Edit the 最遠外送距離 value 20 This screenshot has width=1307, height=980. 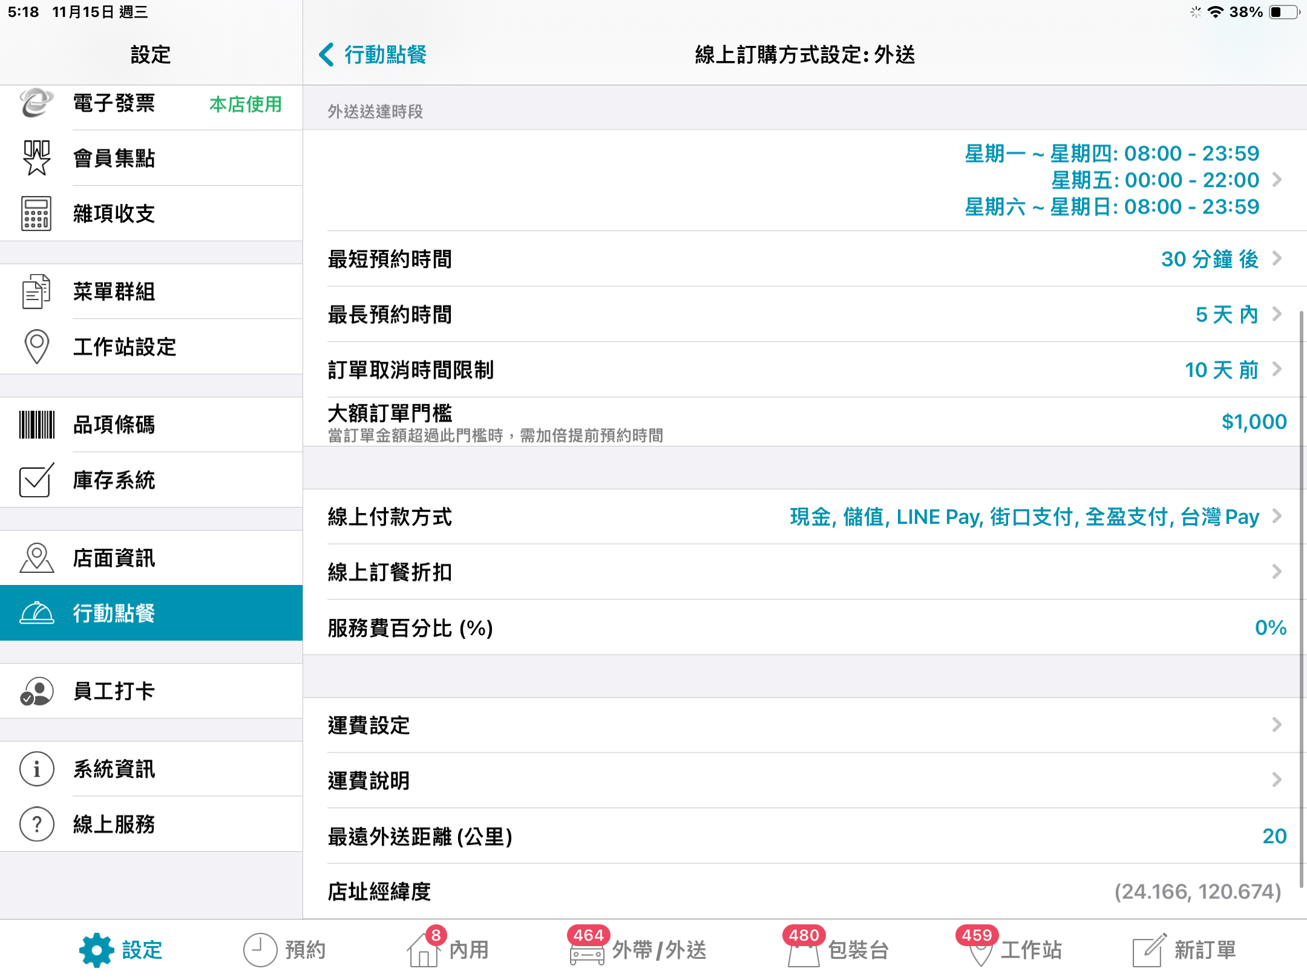pos(1274,836)
